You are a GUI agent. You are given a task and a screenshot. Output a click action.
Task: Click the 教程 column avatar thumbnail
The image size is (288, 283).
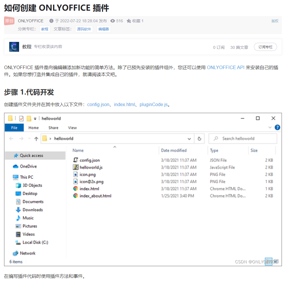[x=14, y=47]
